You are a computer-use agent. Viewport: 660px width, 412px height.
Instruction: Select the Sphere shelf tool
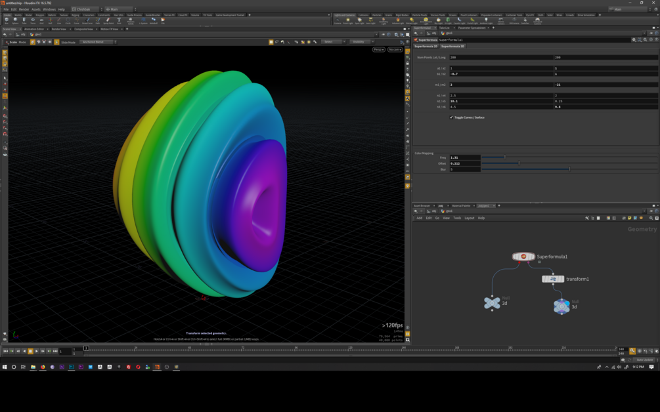coord(15,20)
